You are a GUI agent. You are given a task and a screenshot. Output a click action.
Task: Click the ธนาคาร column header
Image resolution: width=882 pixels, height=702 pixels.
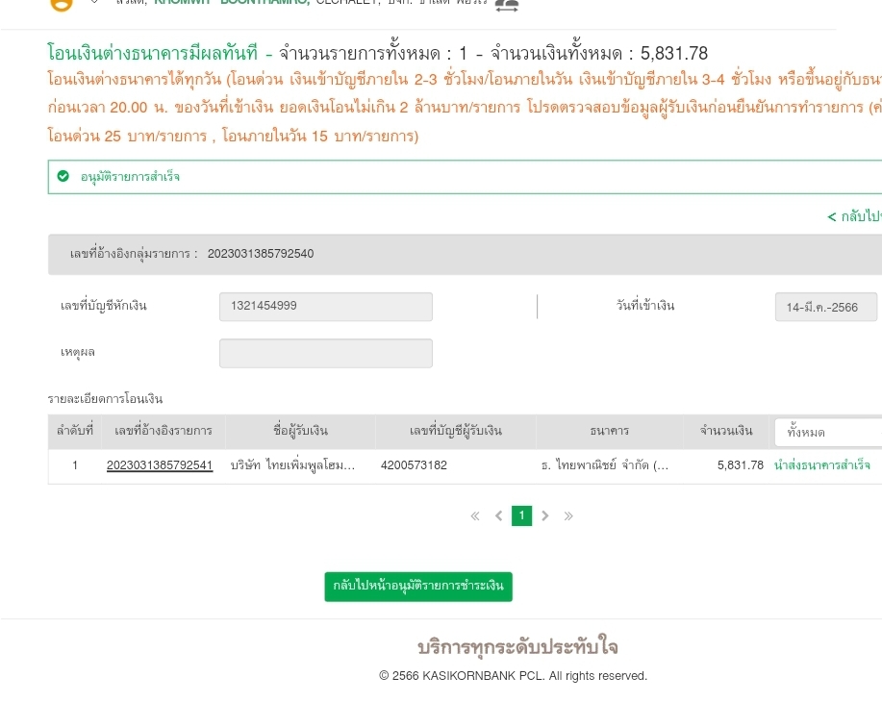[610, 431]
